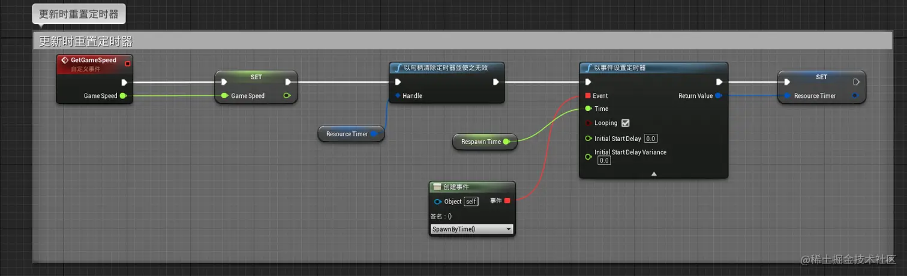Click the 更新时重置定时器 comment bubble

pyautogui.click(x=79, y=14)
